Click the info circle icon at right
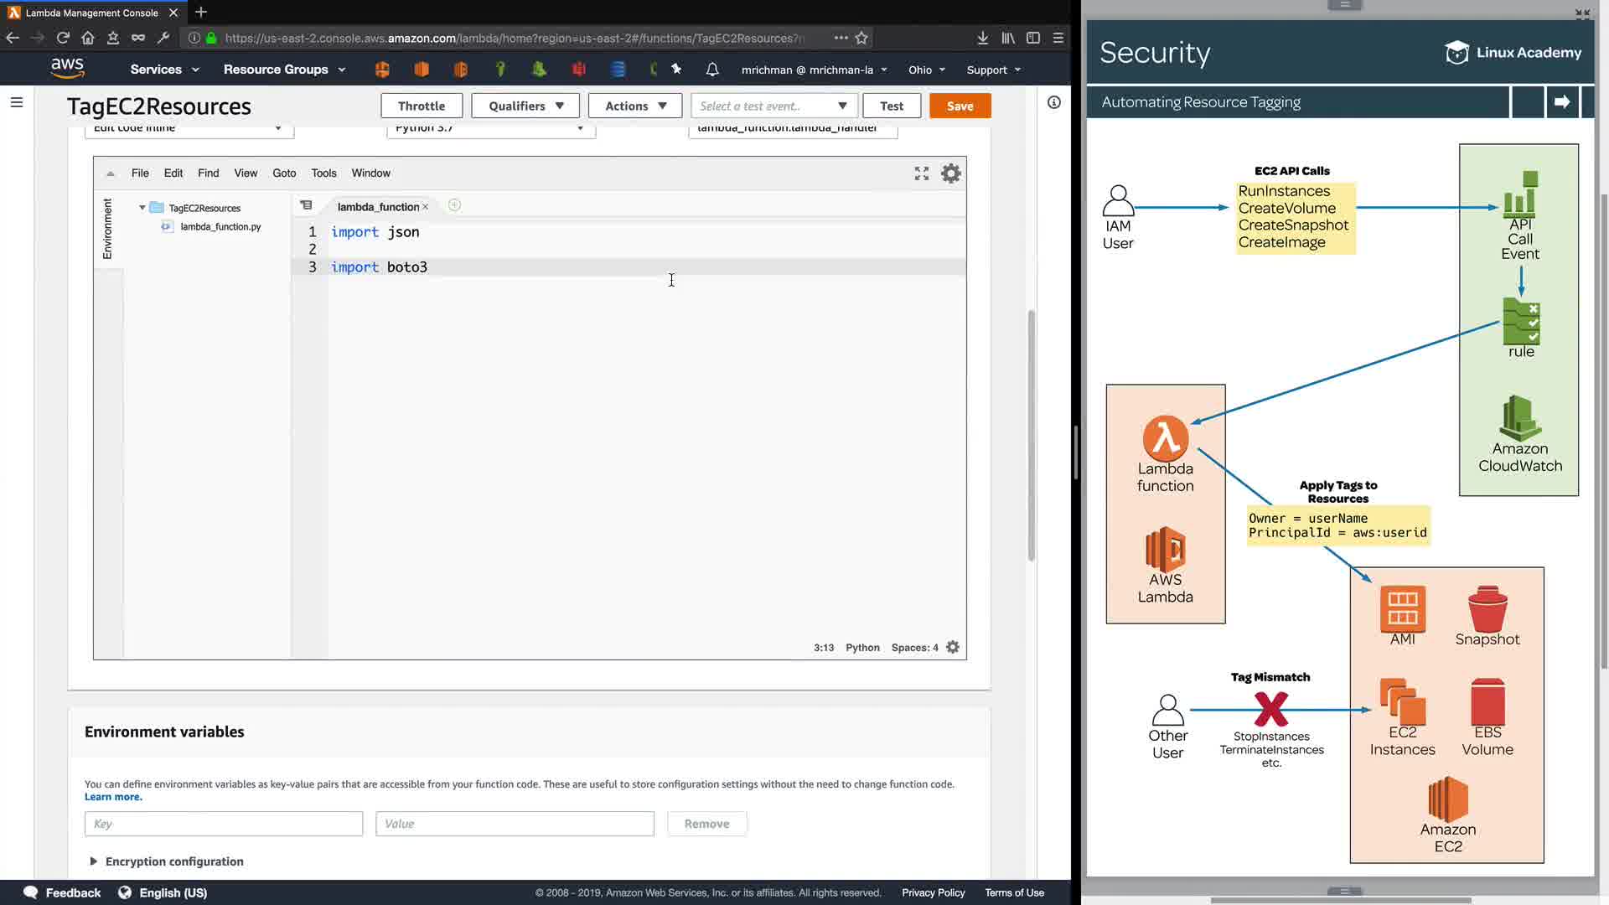 pos(1054,102)
